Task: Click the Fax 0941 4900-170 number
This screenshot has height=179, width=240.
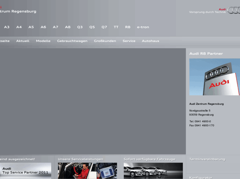Action: (x=202, y=125)
